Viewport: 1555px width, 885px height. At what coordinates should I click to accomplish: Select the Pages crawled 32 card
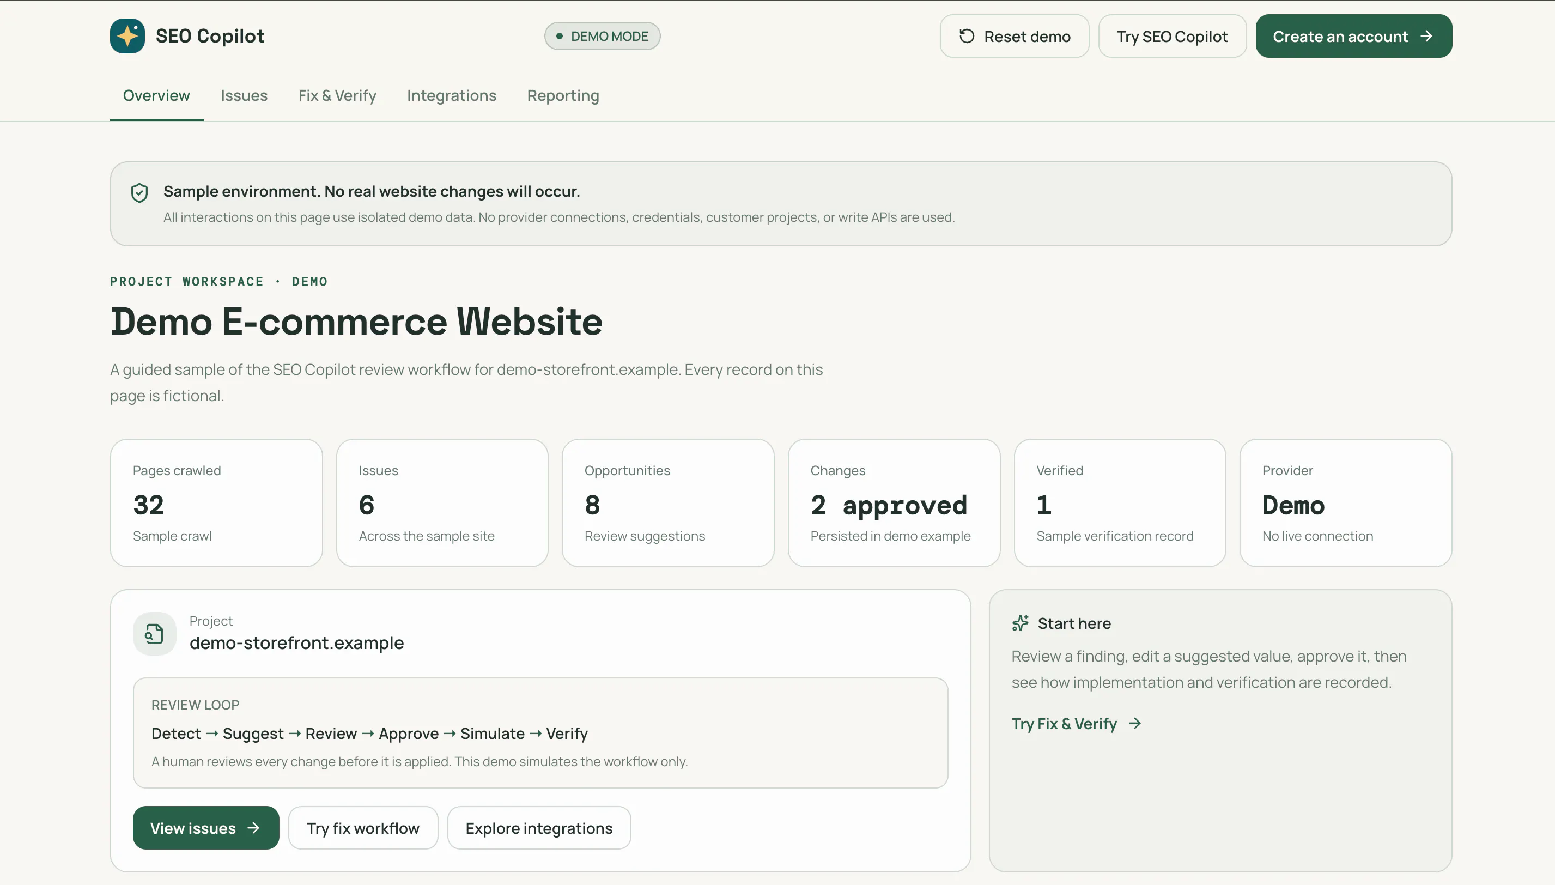216,502
